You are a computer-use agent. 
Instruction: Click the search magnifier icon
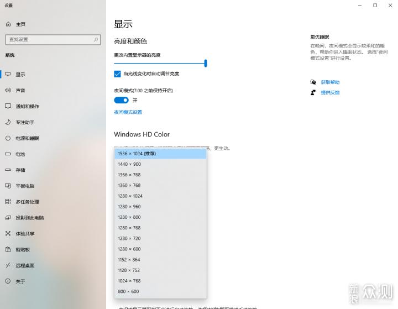click(96, 40)
